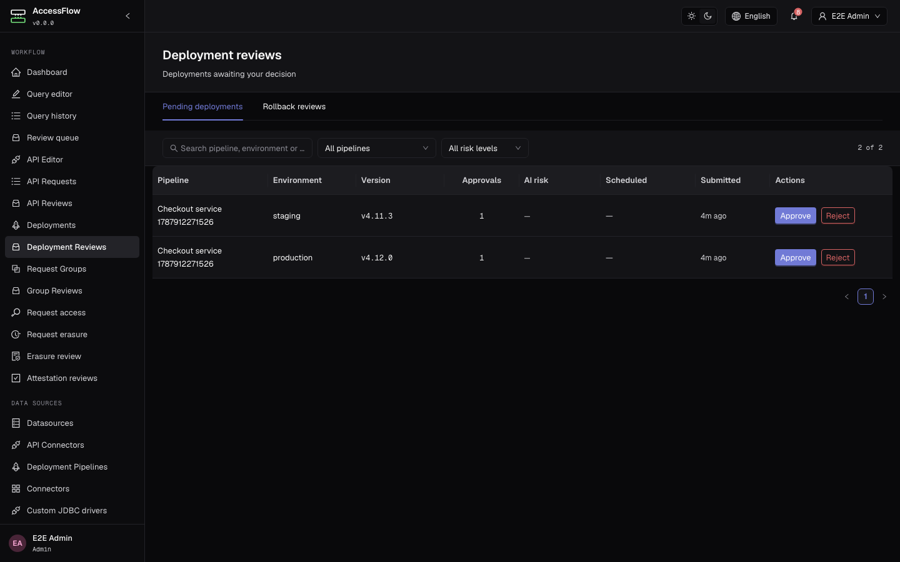Image resolution: width=900 pixels, height=562 pixels.
Task: Select the Rollback reviews tab
Action: [x=294, y=107]
